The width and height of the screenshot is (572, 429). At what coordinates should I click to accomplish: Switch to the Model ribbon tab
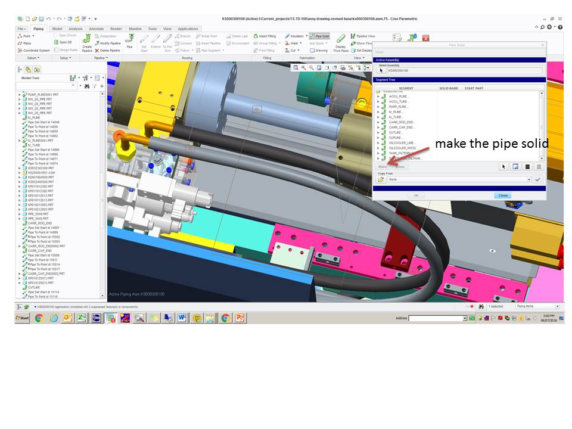click(57, 29)
